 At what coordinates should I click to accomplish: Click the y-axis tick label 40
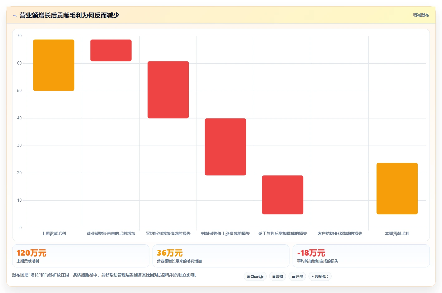coord(19,118)
